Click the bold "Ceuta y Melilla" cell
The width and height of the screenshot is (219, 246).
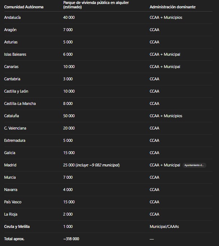tap(17, 226)
